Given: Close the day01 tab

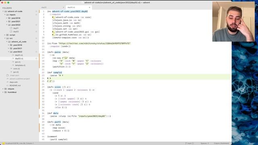Looking at the screenshot, I should (x=64, y=7).
